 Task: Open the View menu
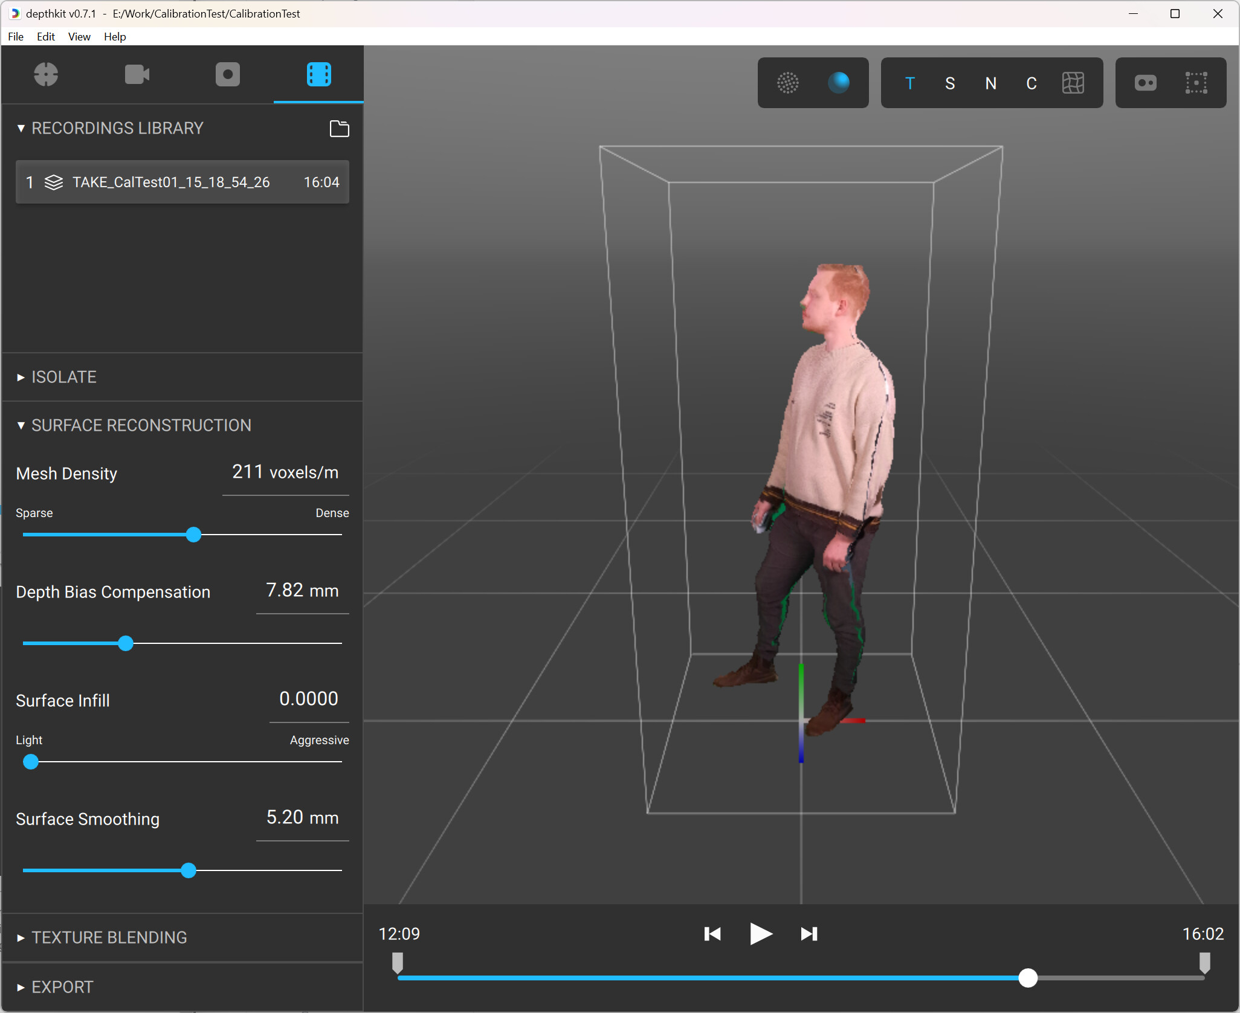click(79, 37)
